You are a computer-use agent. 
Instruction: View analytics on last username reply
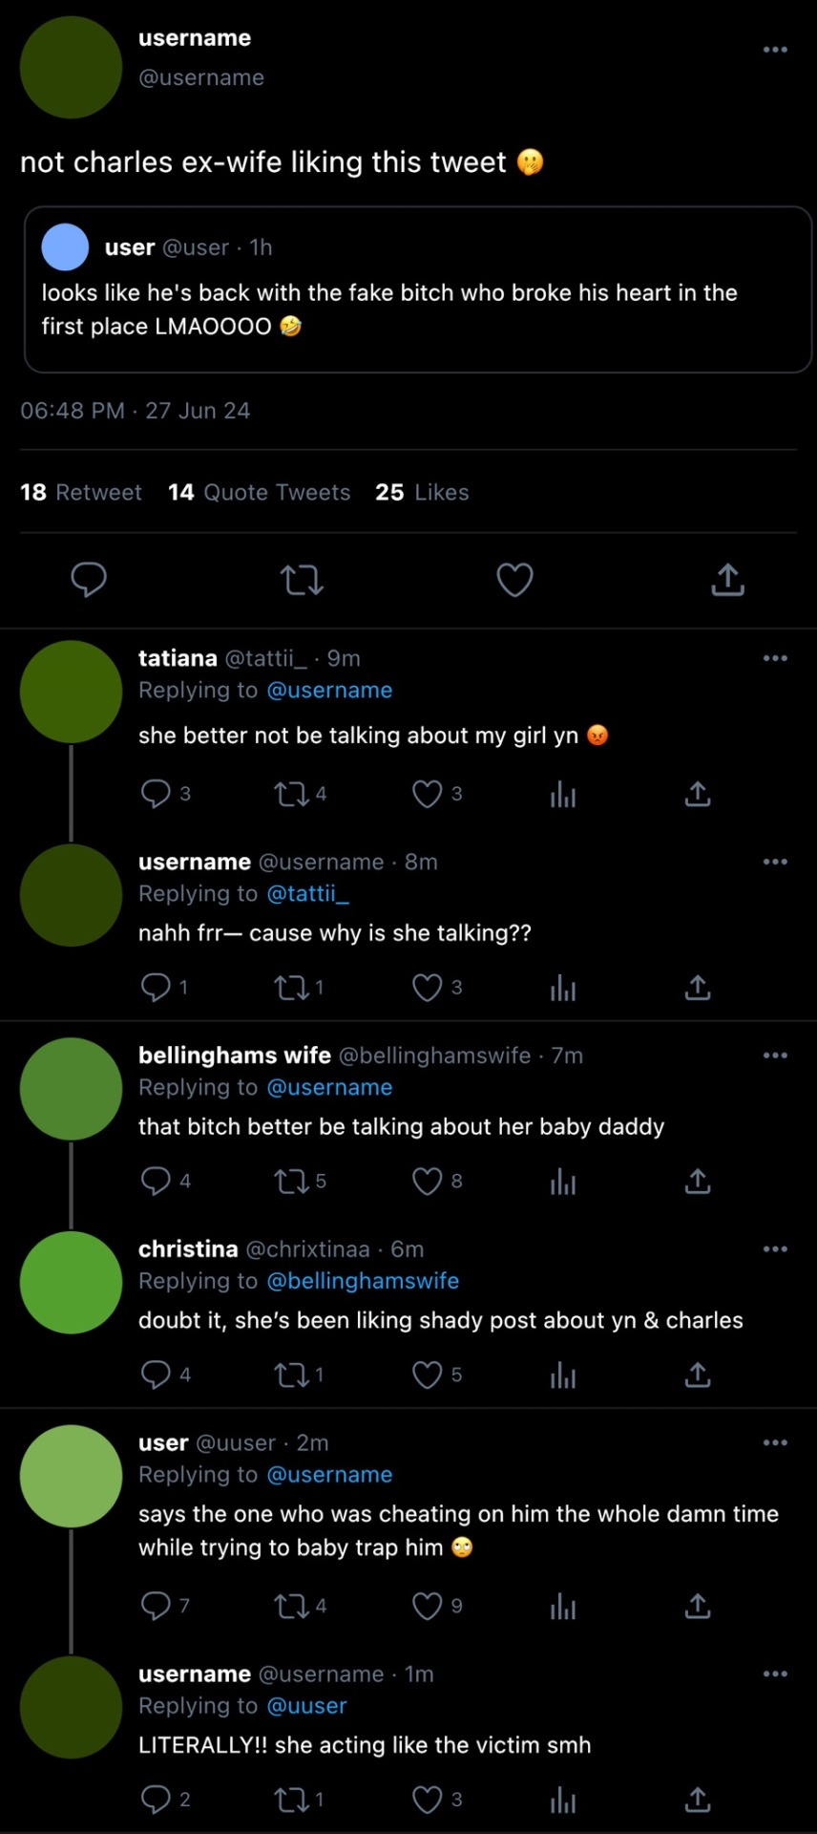tap(563, 1801)
